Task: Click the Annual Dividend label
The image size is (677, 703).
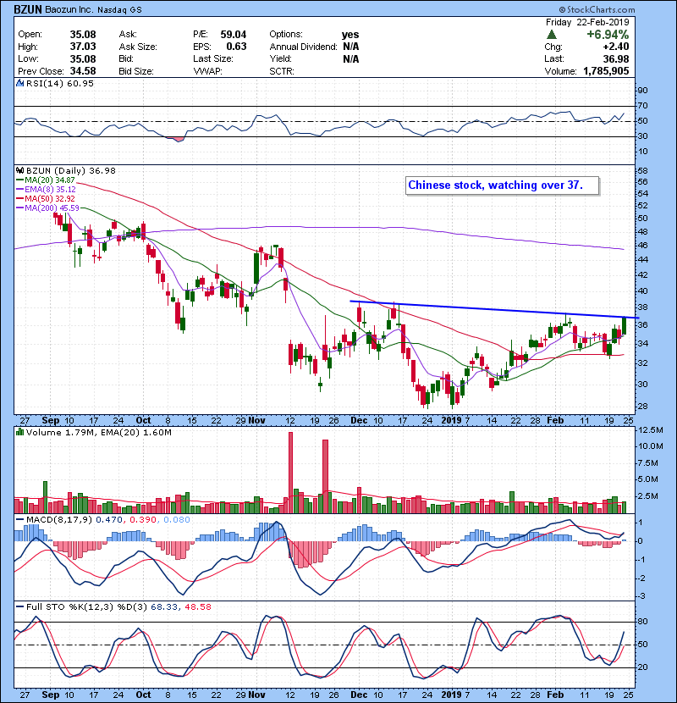Action: point(303,47)
